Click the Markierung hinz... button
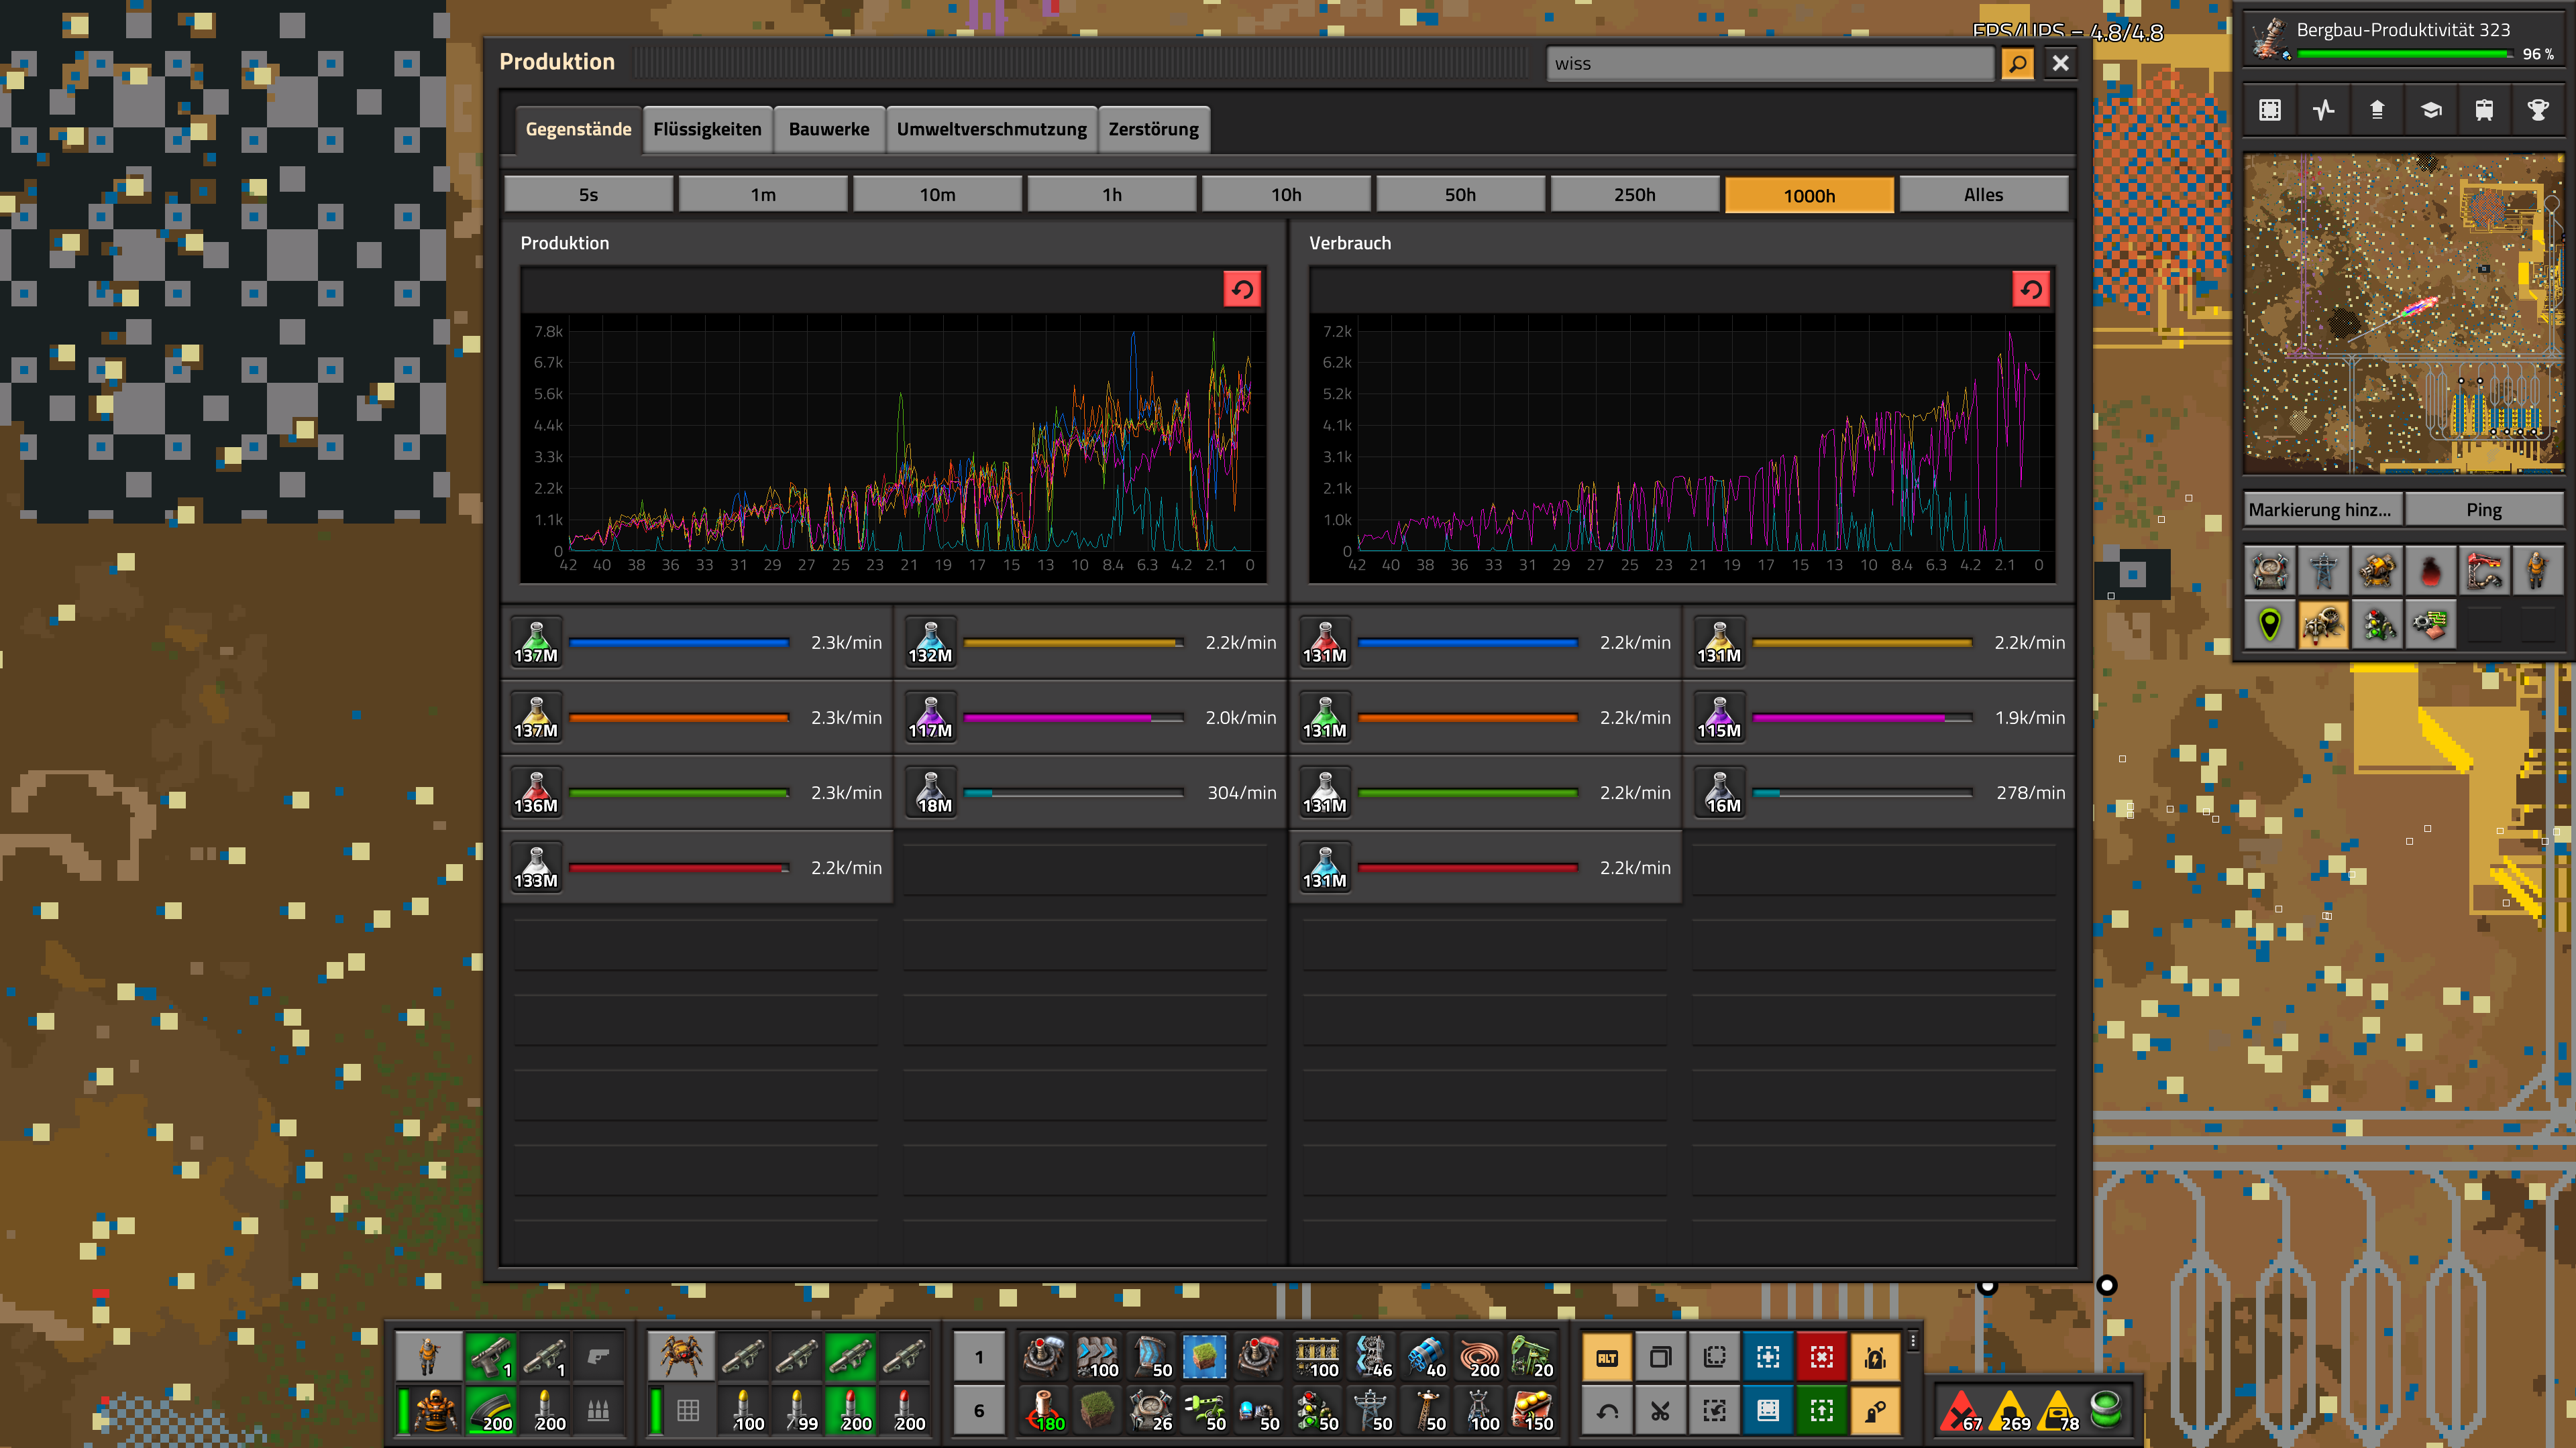Image resolution: width=2576 pixels, height=1448 pixels. point(2323,511)
